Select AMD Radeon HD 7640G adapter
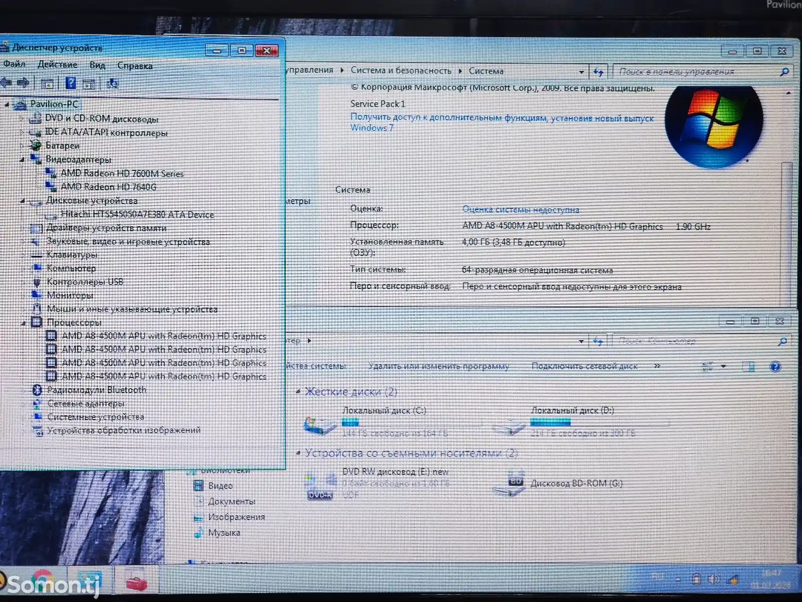The width and height of the screenshot is (802, 602). 108,187
